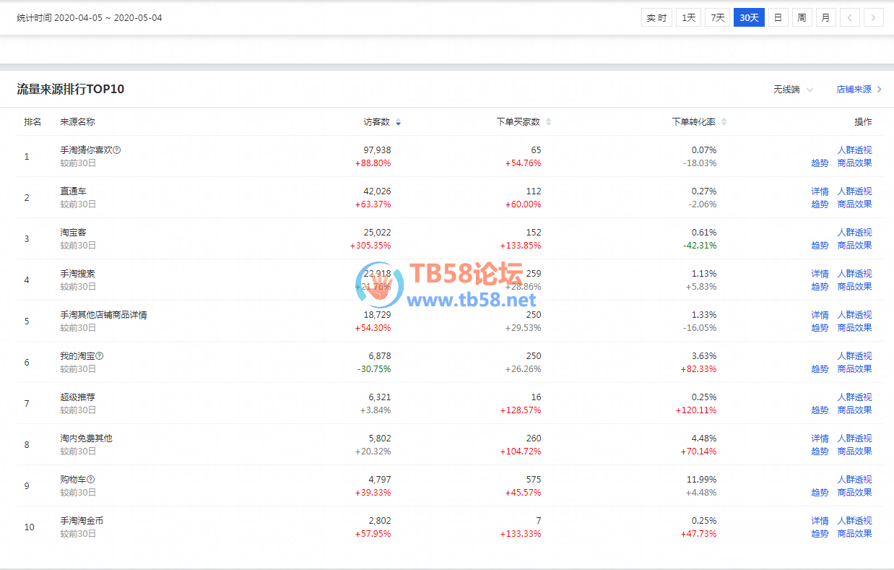Go to previous period arrow
894x570 pixels.
tap(850, 17)
